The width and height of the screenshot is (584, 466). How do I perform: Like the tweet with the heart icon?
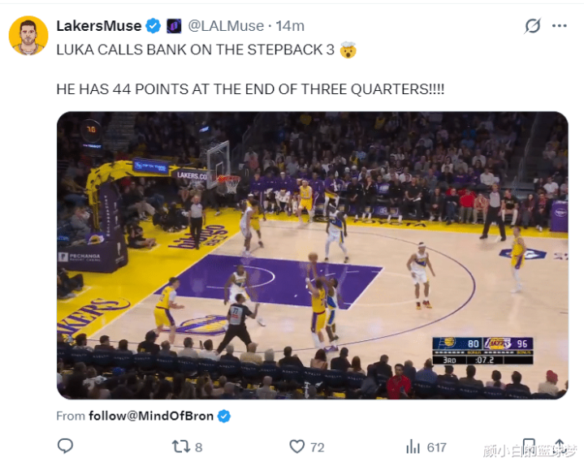pyautogui.click(x=297, y=447)
